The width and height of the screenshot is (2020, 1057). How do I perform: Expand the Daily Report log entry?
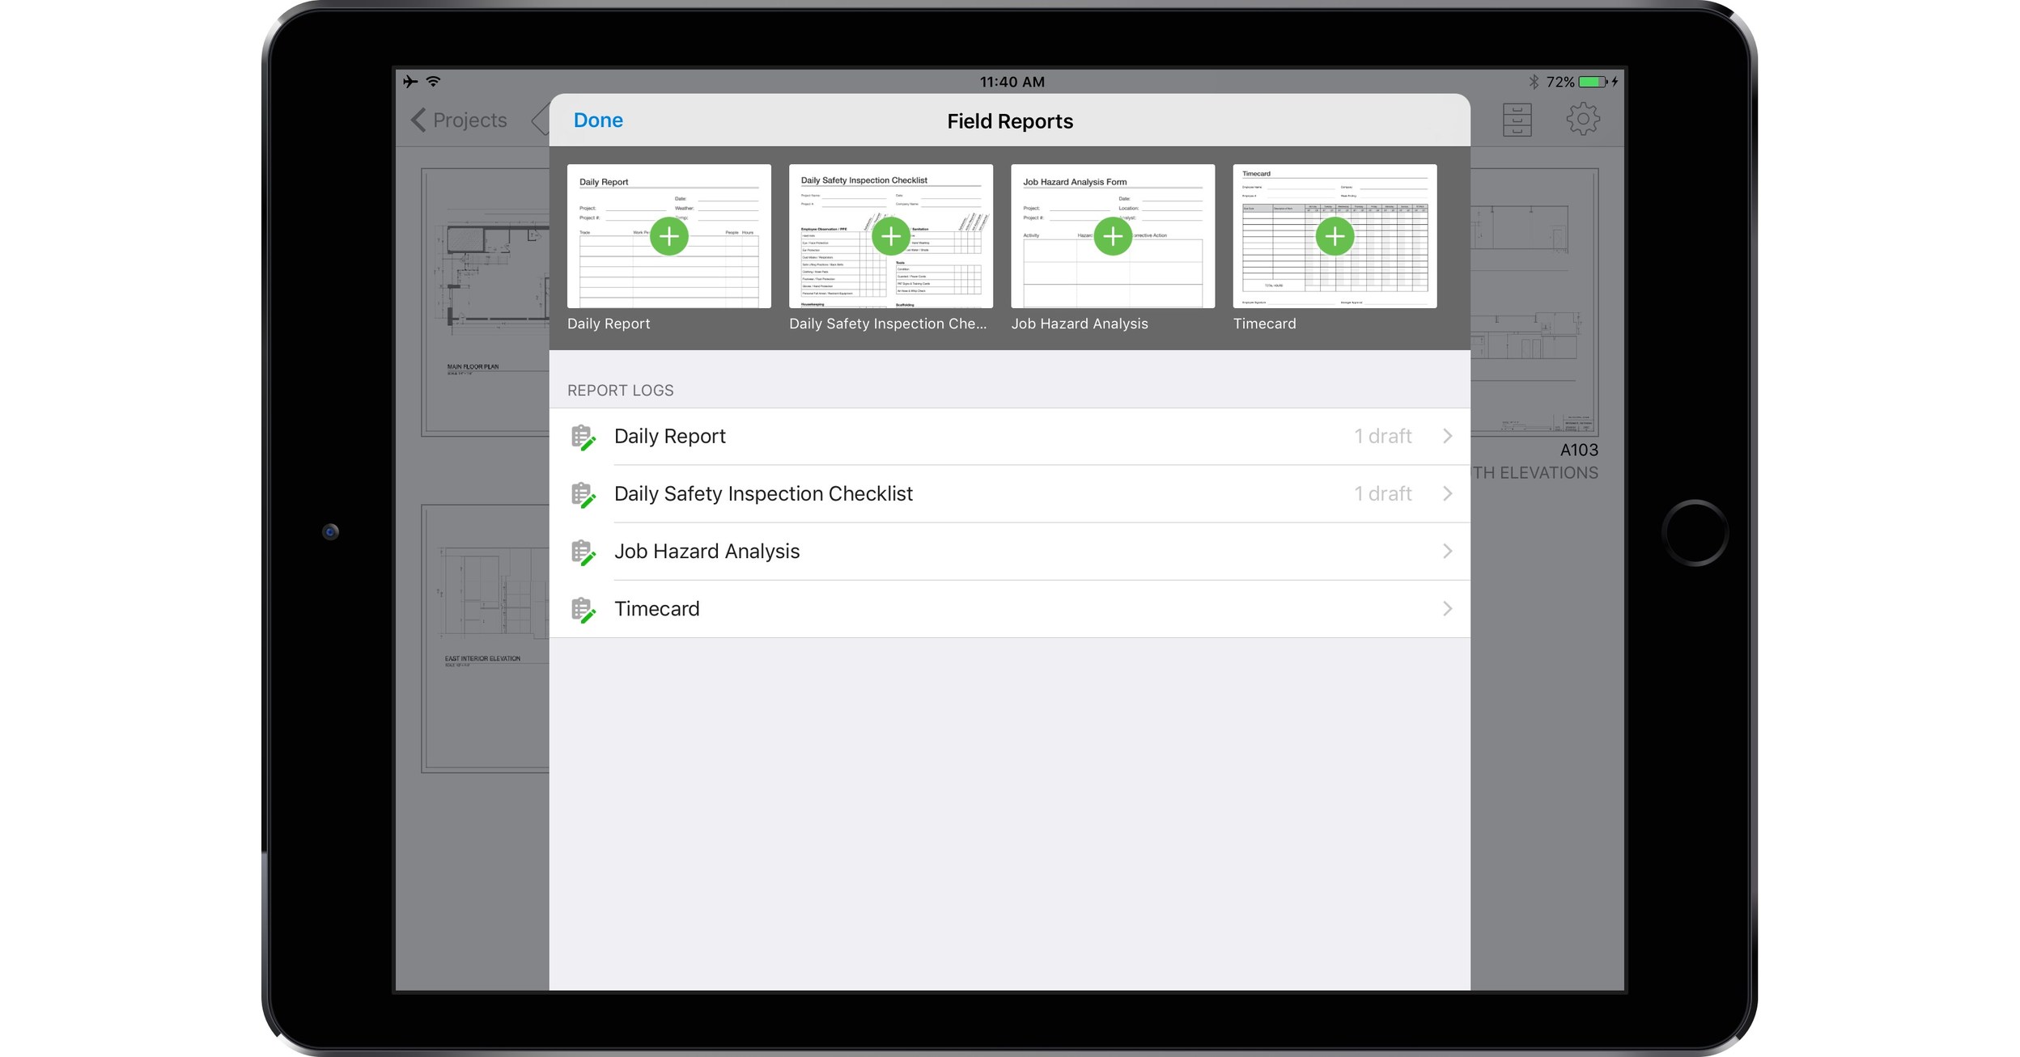(x=1448, y=436)
